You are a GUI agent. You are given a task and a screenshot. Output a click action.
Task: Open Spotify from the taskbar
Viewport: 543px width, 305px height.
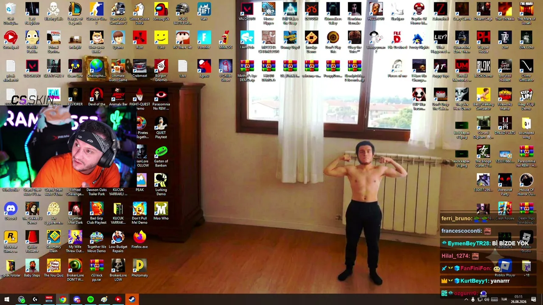pos(90,299)
